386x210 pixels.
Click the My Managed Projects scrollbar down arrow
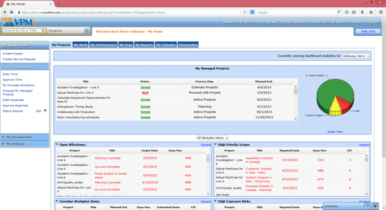point(295,119)
